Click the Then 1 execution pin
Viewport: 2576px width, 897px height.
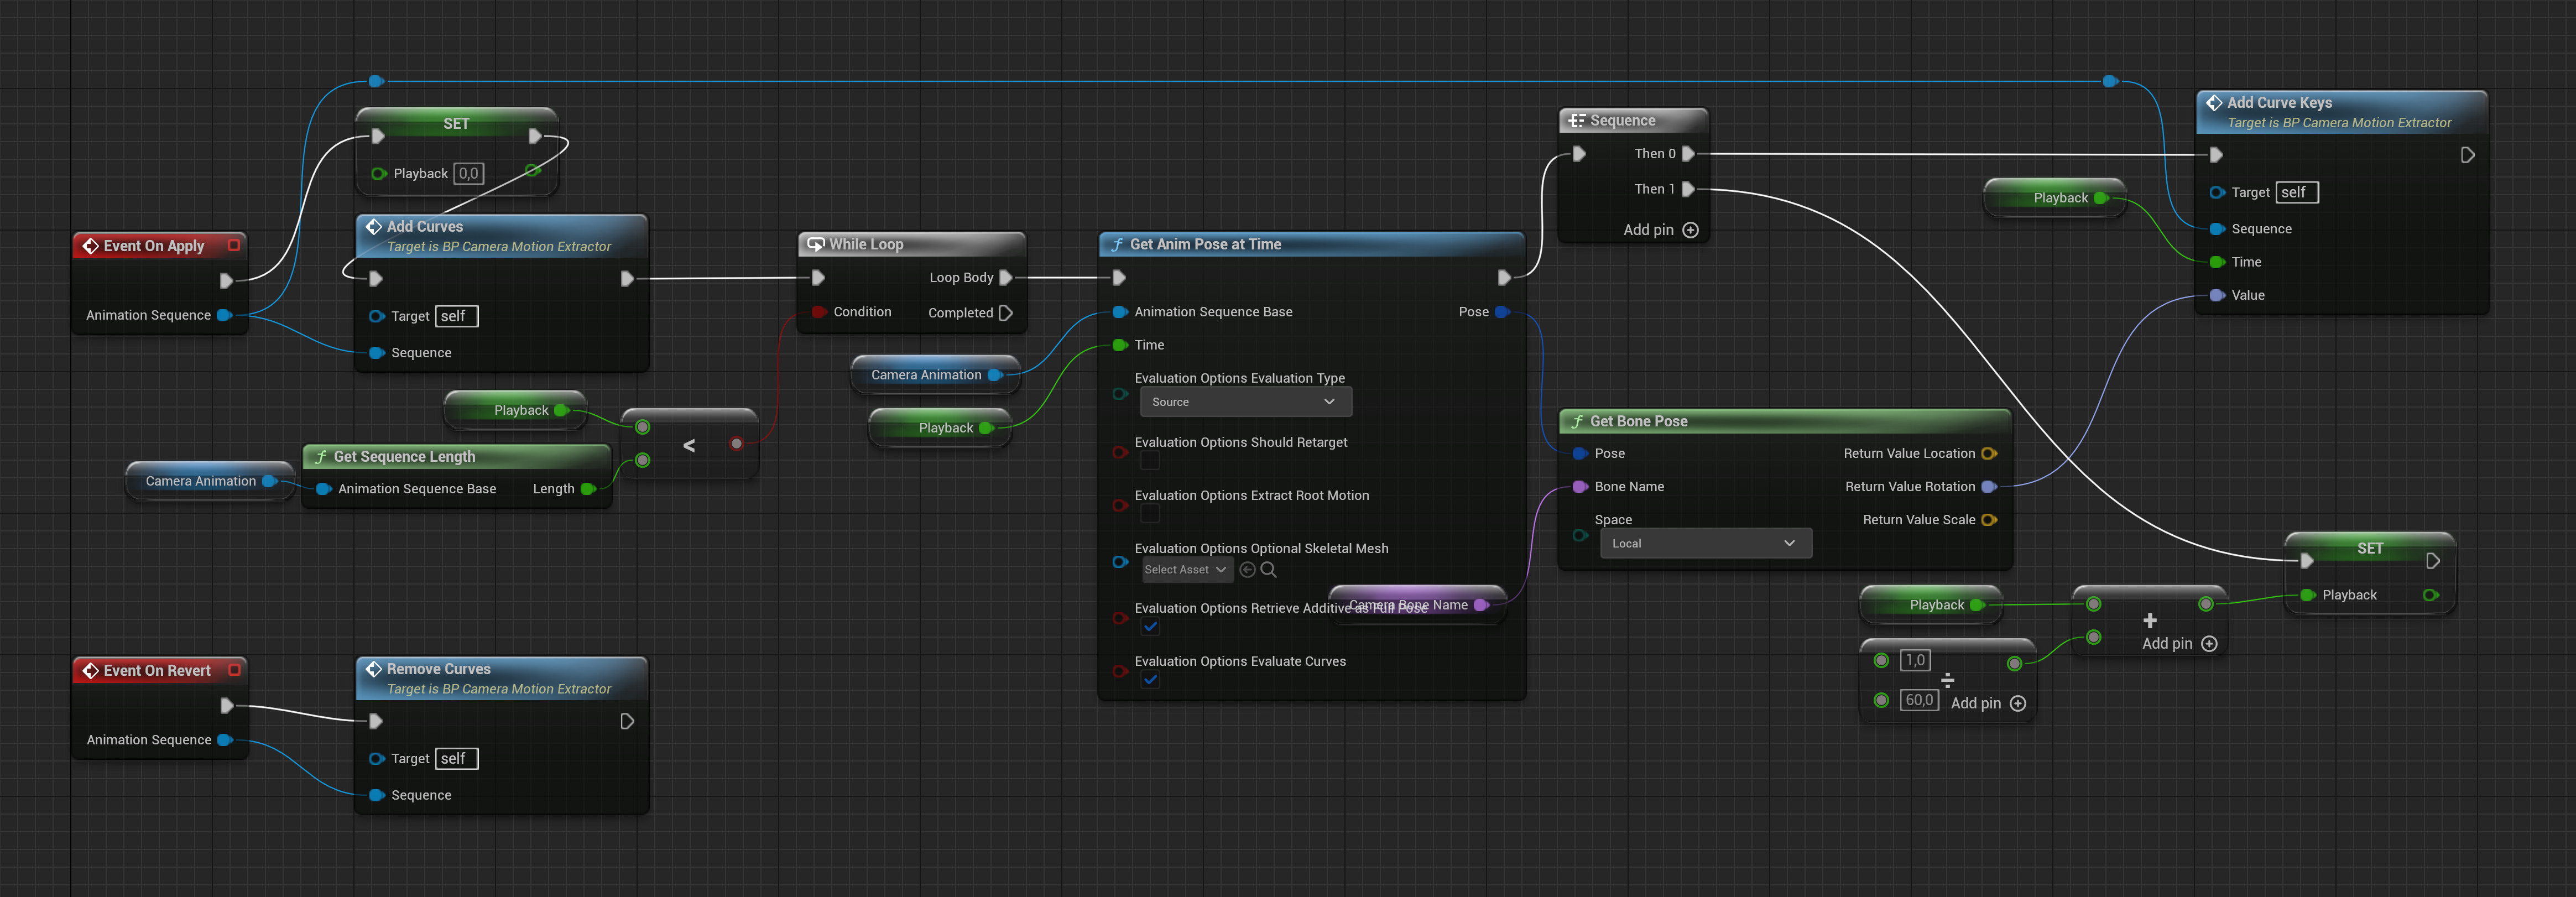point(1688,189)
